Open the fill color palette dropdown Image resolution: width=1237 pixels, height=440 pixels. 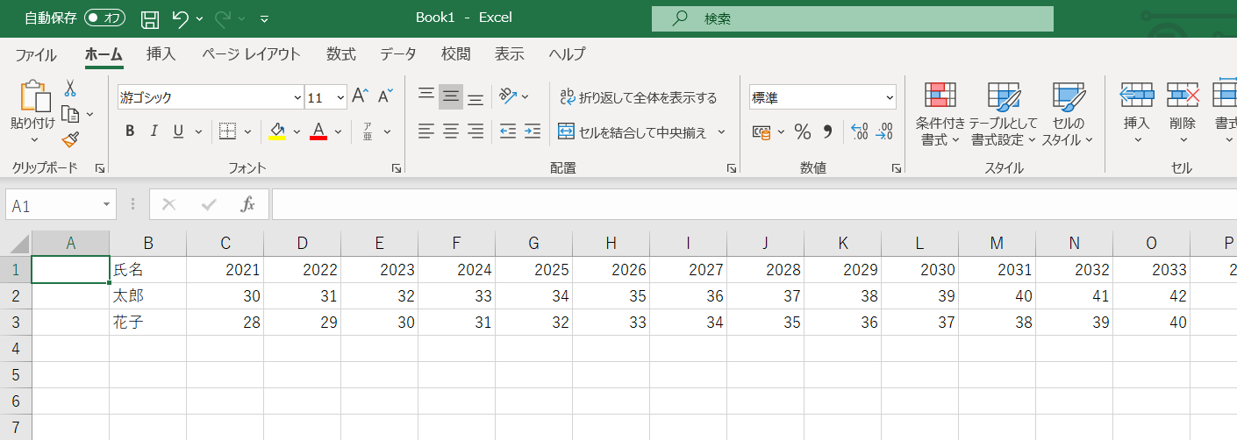tap(297, 132)
